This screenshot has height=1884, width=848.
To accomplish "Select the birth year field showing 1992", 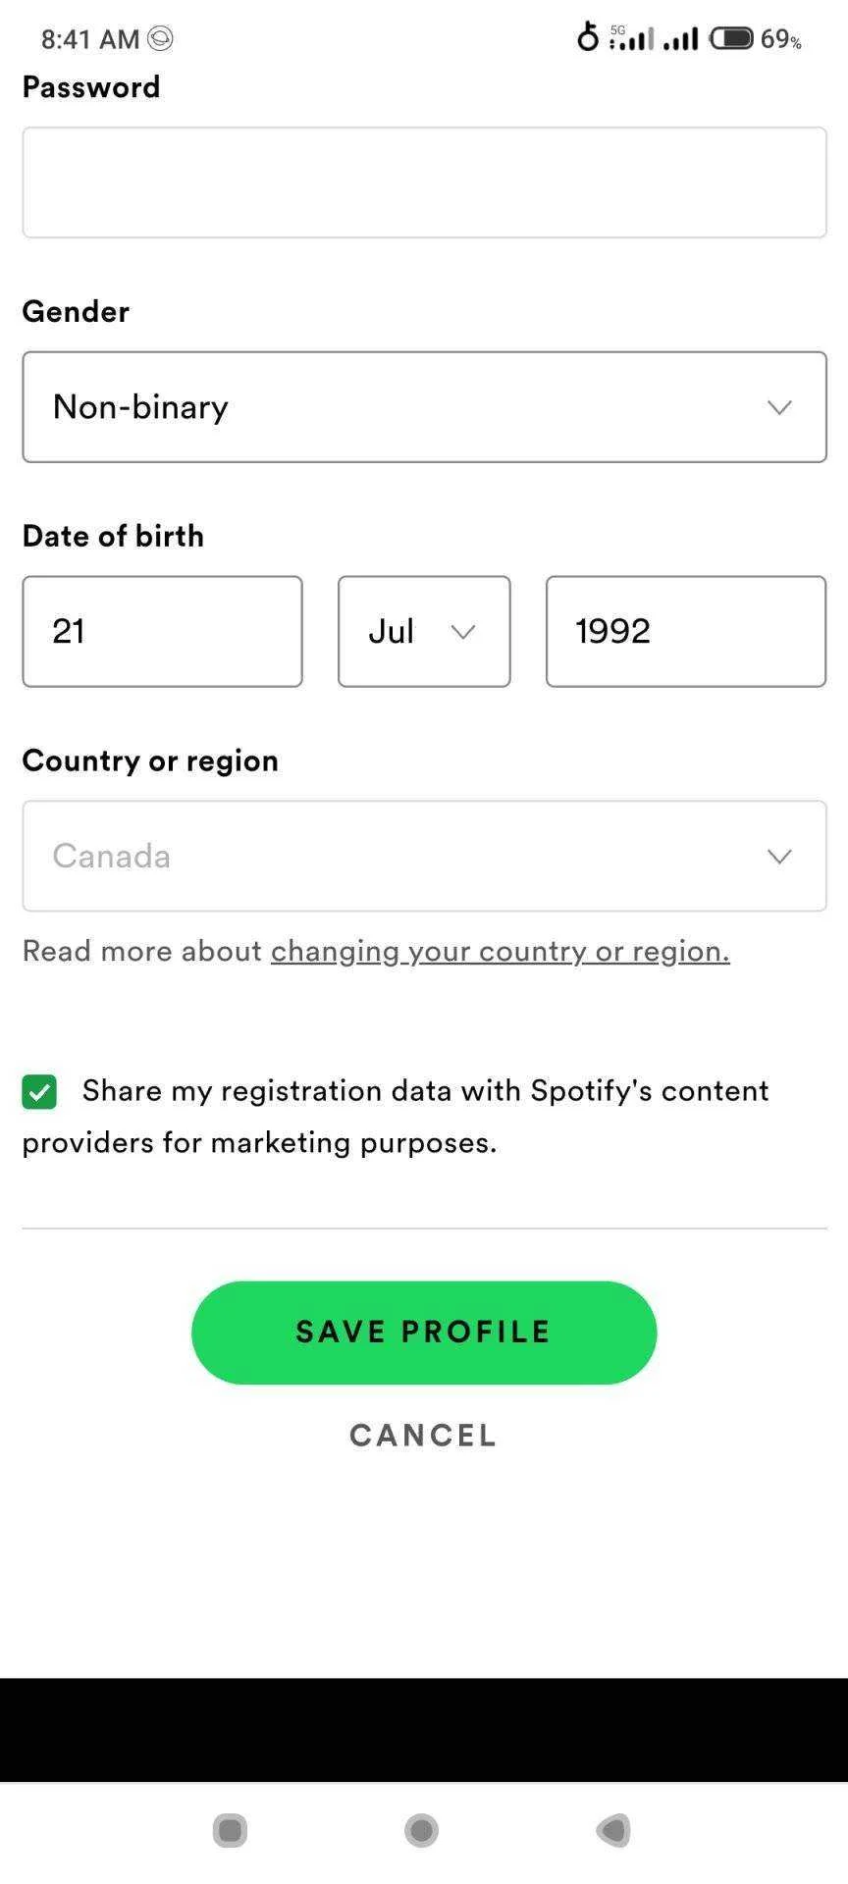I will (686, 631).
